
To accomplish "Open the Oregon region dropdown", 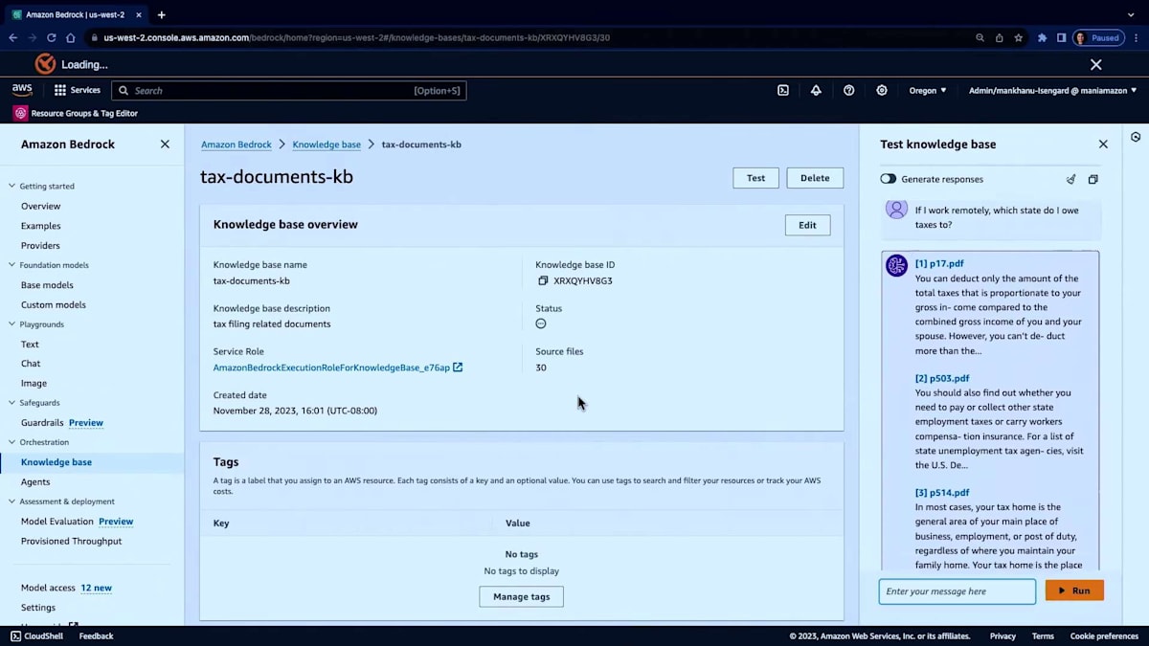I will tap(927, 90).
